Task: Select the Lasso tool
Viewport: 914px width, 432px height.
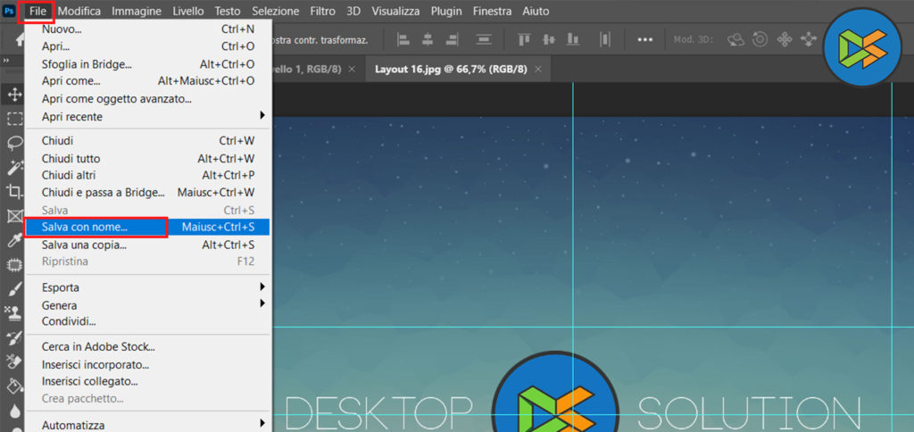Action: click(14, 143)
